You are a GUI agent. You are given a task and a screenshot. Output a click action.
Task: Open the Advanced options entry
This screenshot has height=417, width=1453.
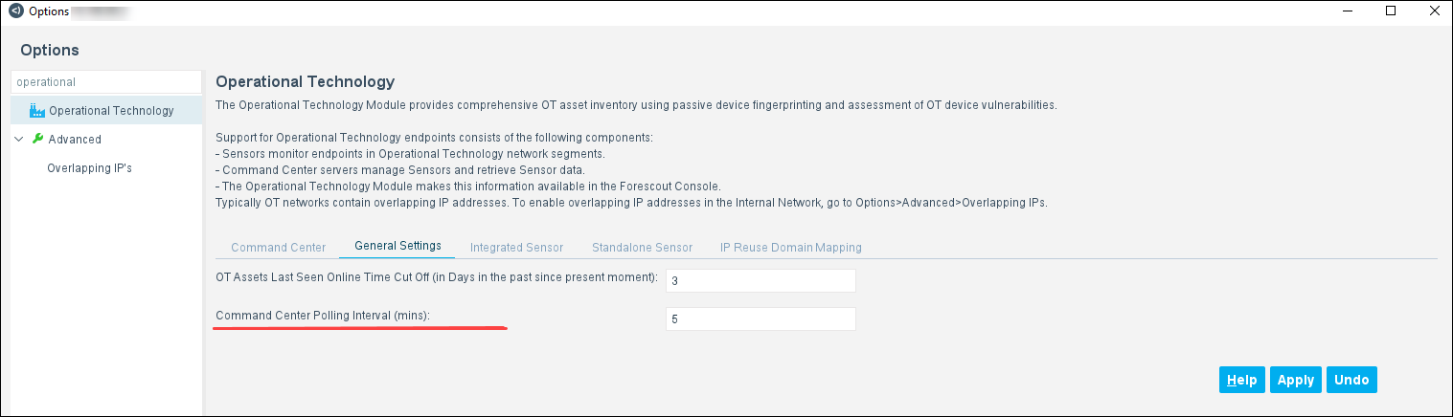(75, 139)
